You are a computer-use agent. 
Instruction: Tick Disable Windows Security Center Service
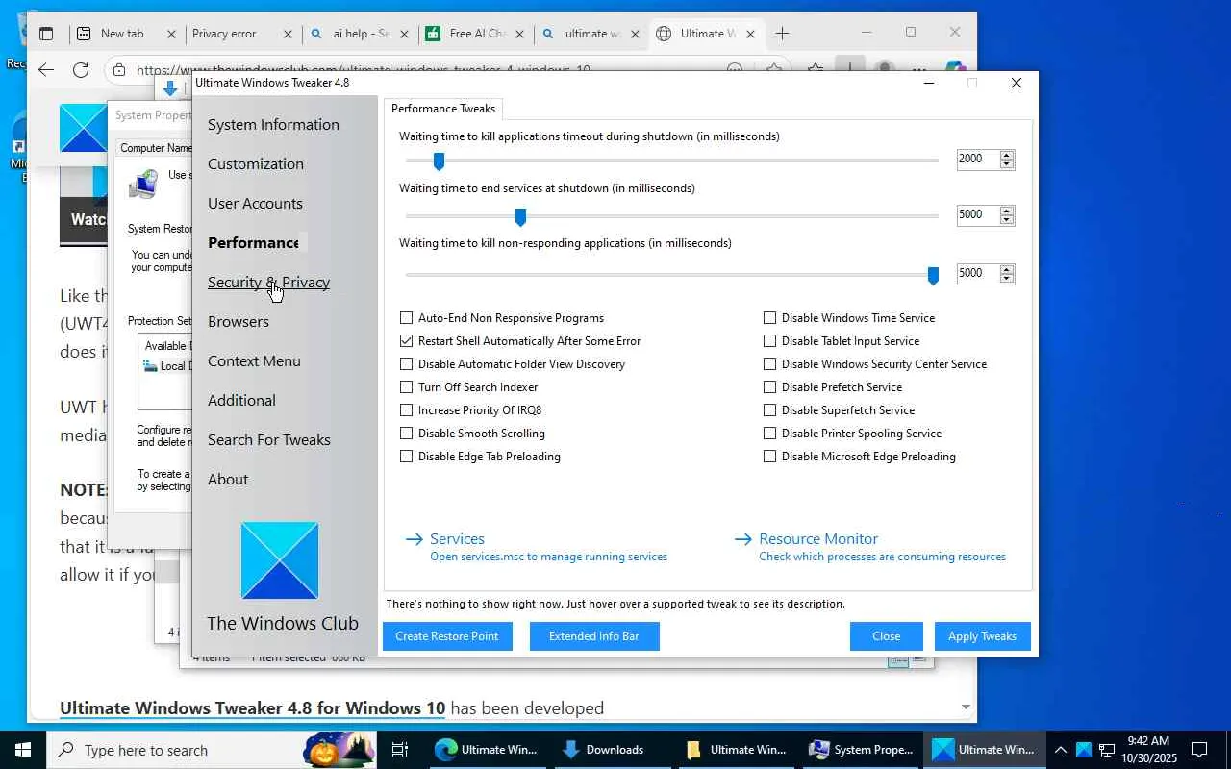point(769,364)
